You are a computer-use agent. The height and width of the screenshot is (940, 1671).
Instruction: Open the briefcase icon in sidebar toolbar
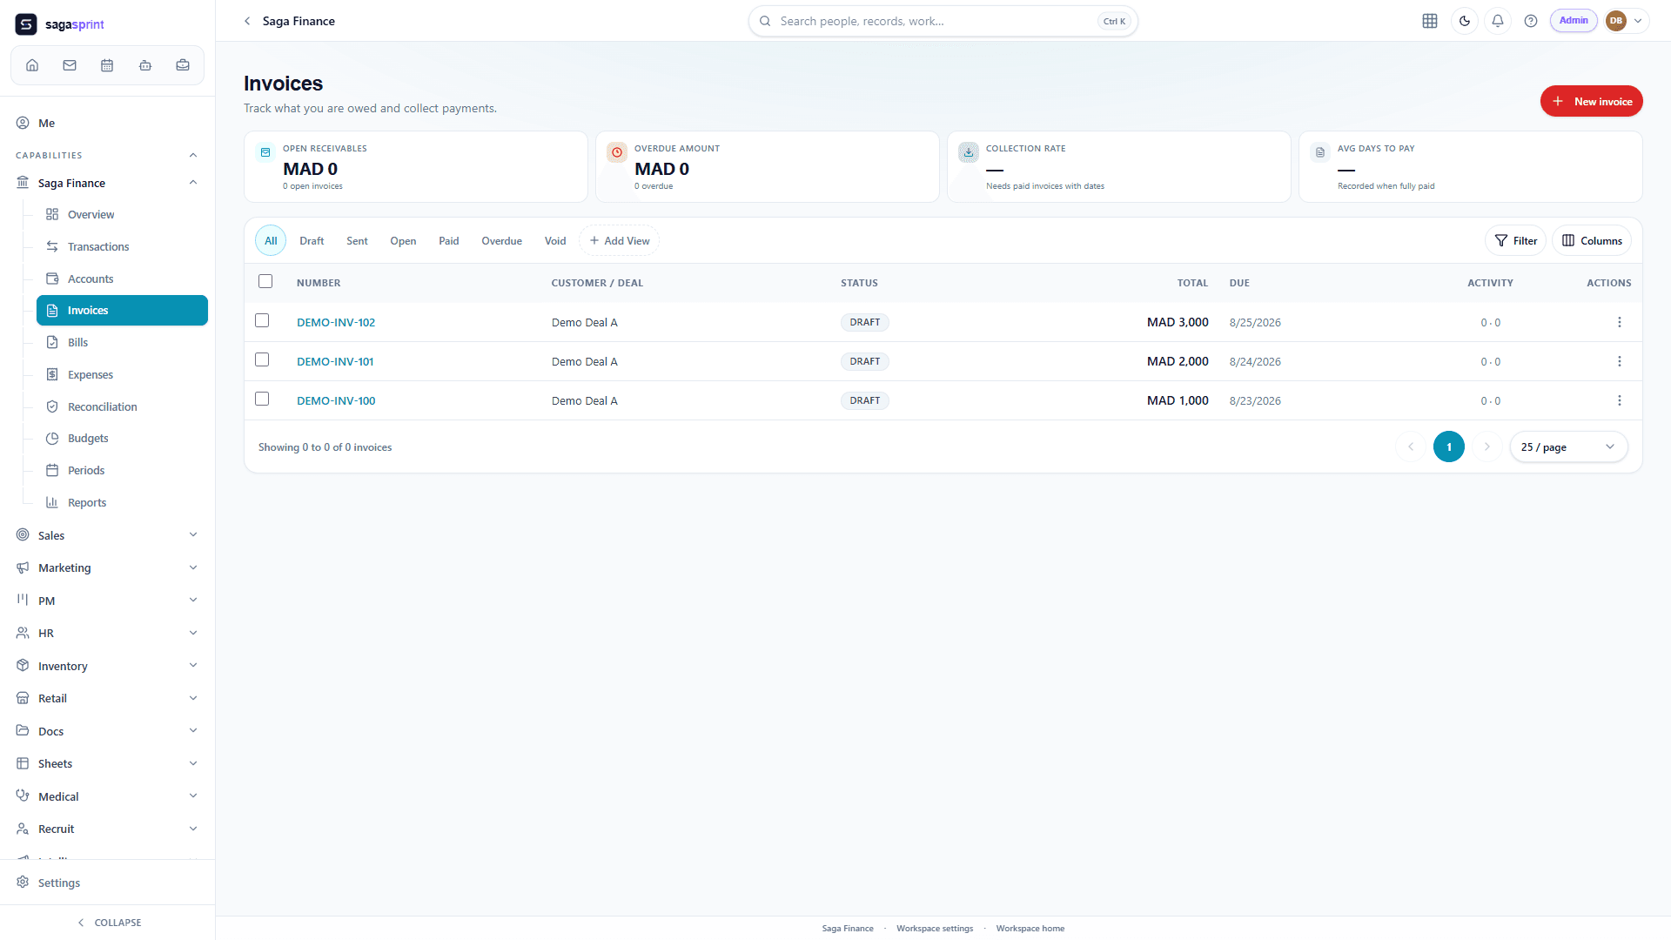183,65
